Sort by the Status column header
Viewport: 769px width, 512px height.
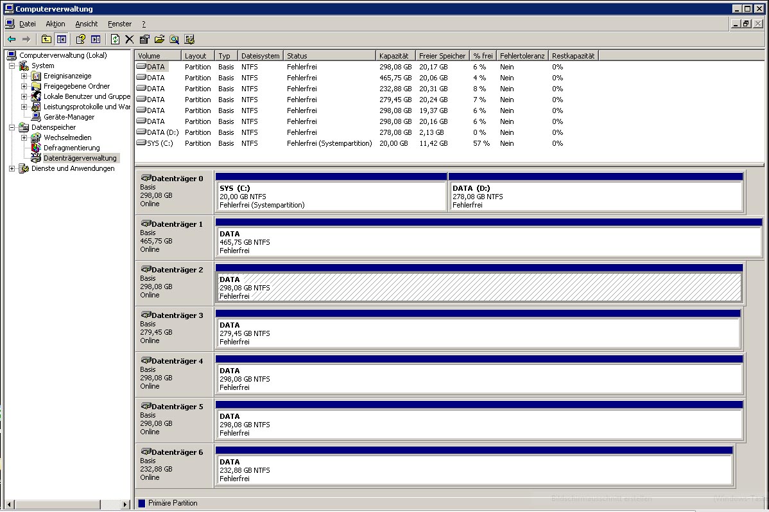tap(329, 56)
